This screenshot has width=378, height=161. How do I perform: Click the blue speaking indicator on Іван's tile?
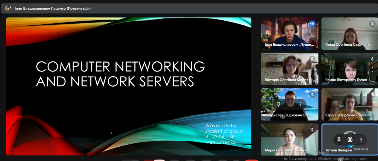[x=312, y=24]
